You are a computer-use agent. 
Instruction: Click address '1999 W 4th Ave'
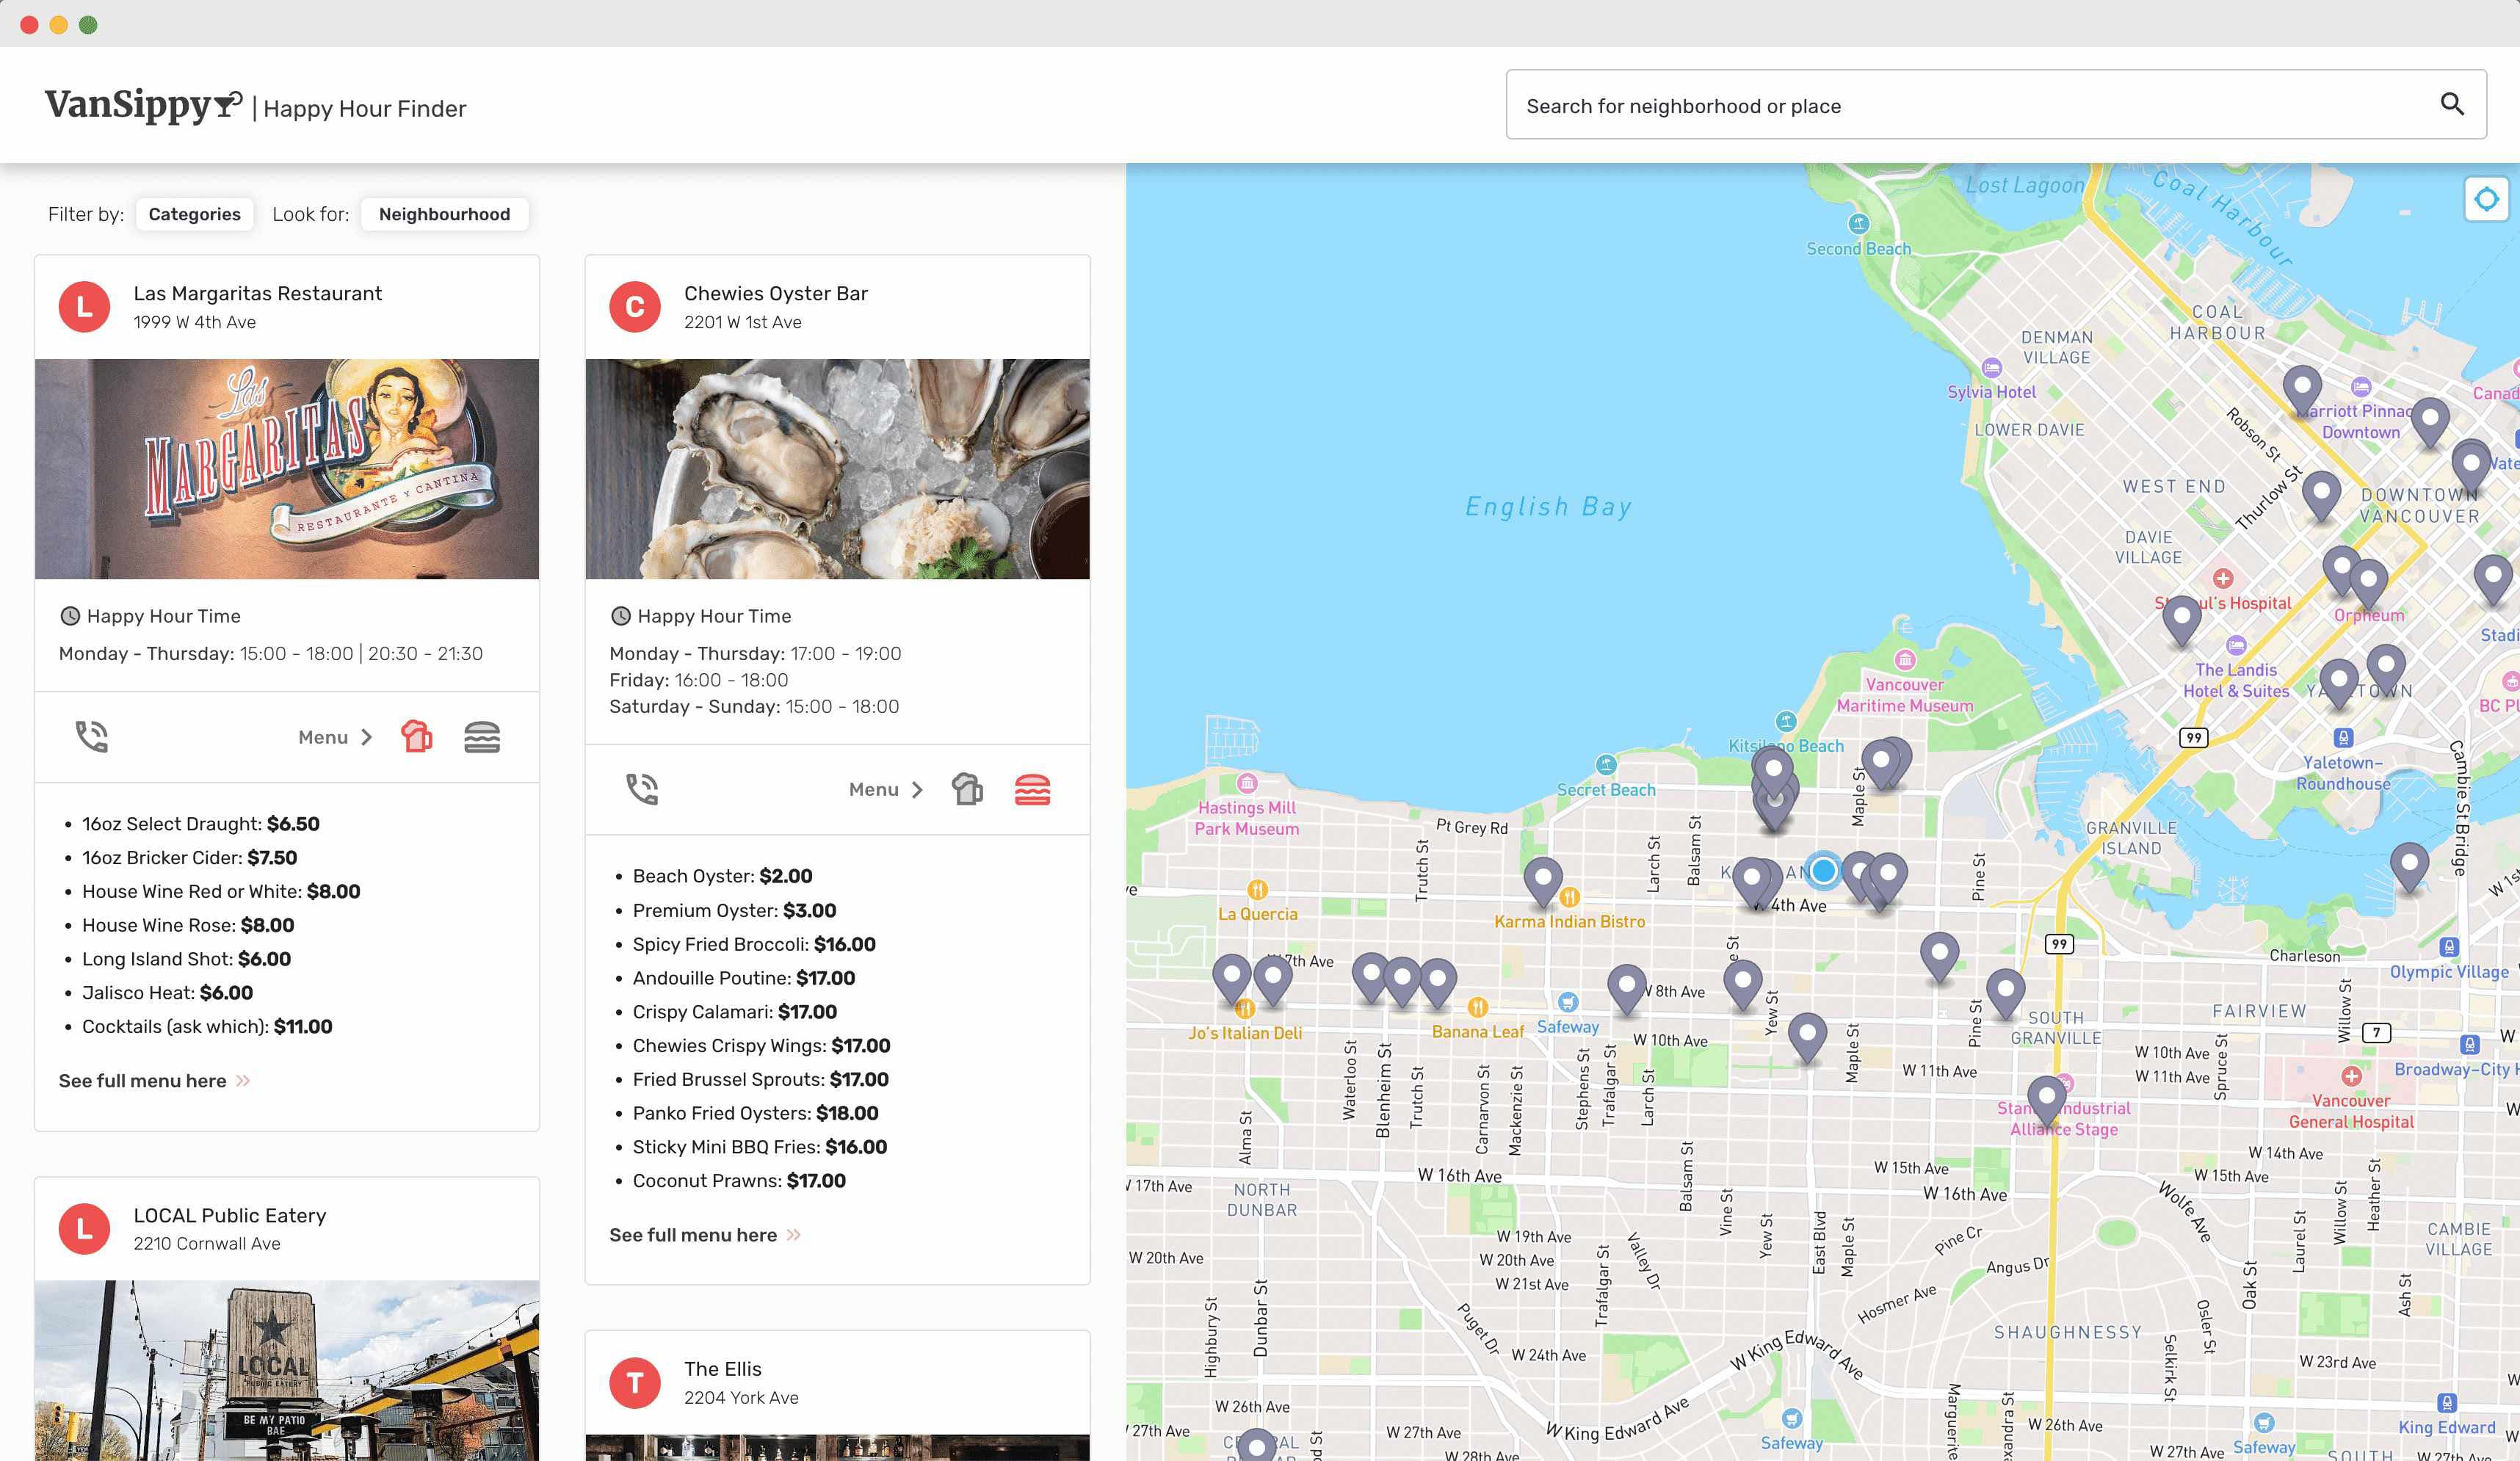[x=195, y=322]
